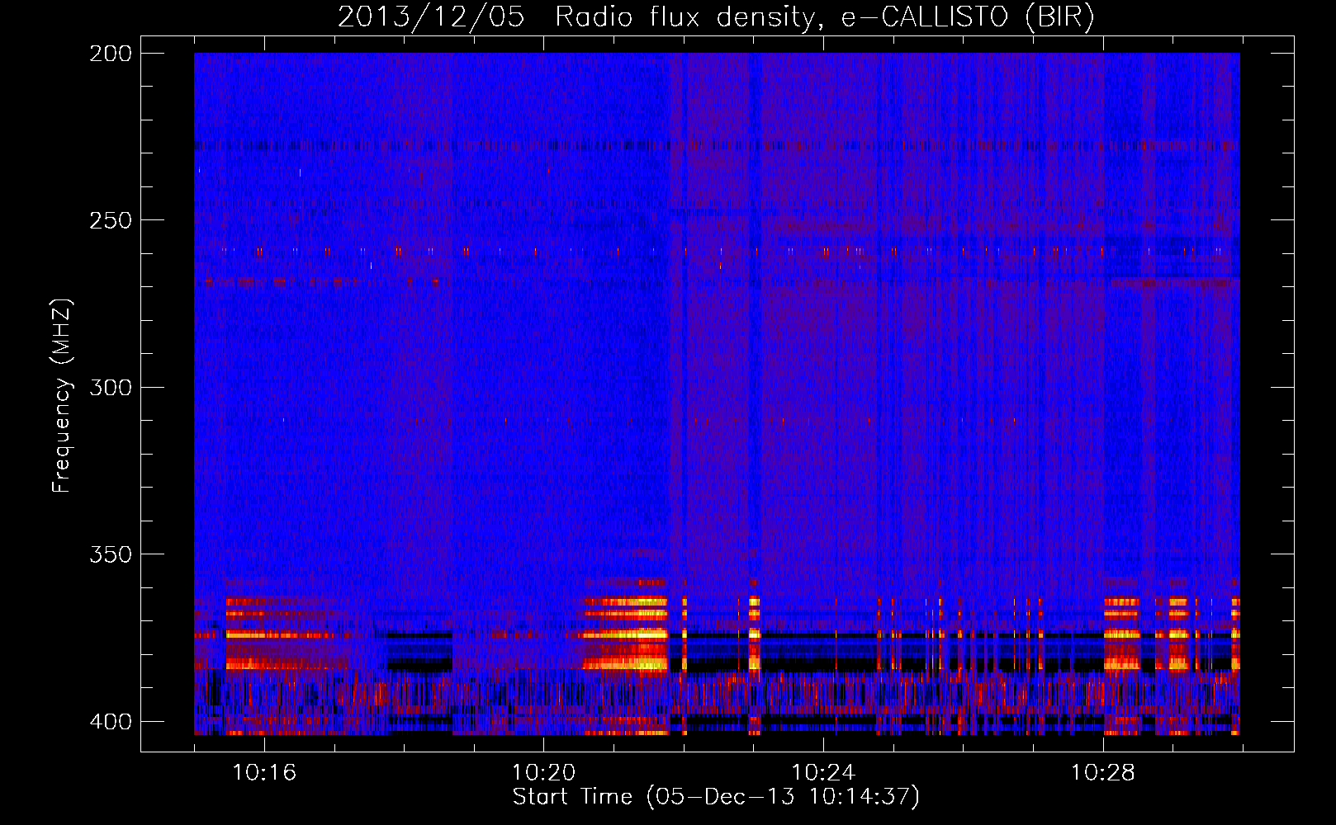
Task: Click the Frequency (MHZ) axis label
Action: (x=62, y=396)
